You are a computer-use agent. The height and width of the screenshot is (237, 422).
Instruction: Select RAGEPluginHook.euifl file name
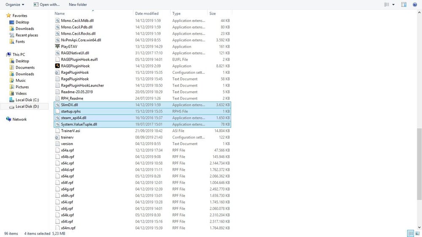coord(79,59)
